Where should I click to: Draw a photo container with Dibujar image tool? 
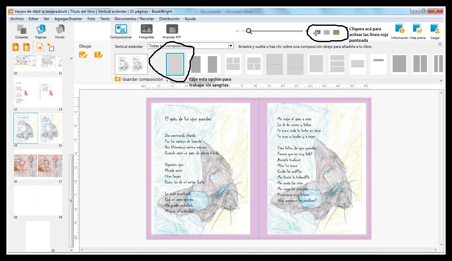pos(83,55)
